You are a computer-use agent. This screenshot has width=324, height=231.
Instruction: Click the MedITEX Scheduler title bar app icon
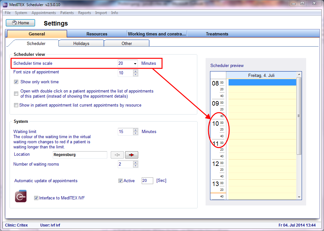5,4
